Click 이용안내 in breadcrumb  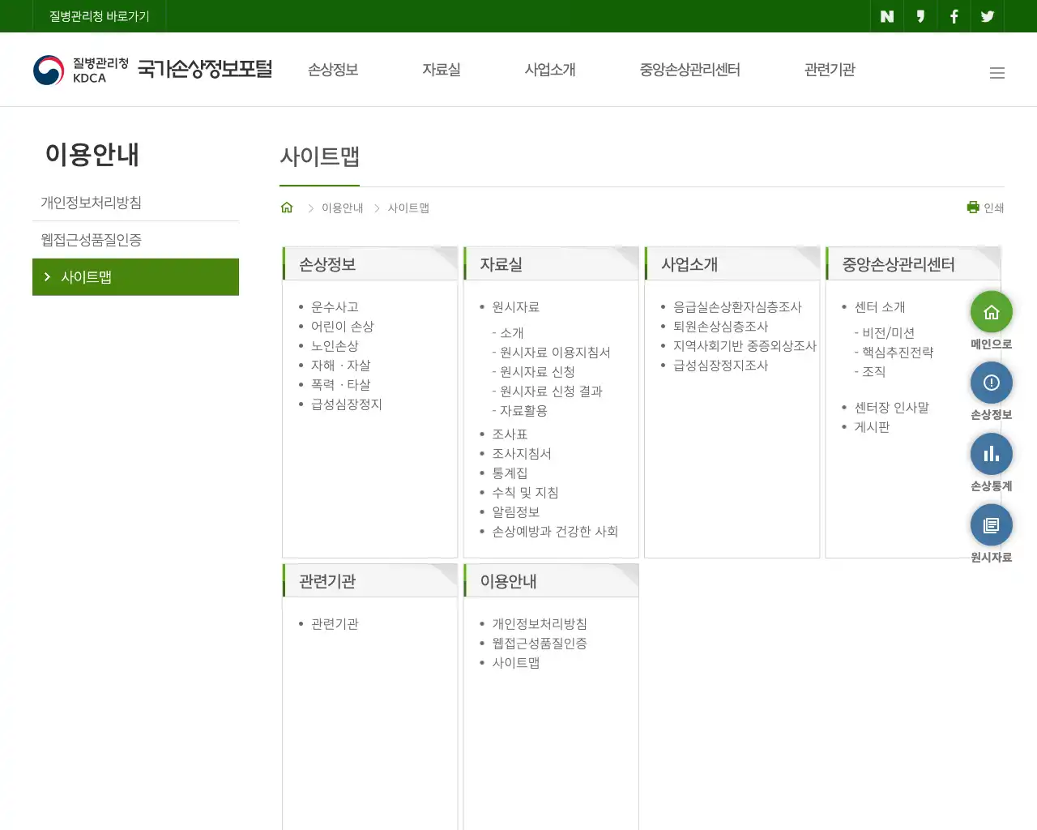click(x=343, y=208)
